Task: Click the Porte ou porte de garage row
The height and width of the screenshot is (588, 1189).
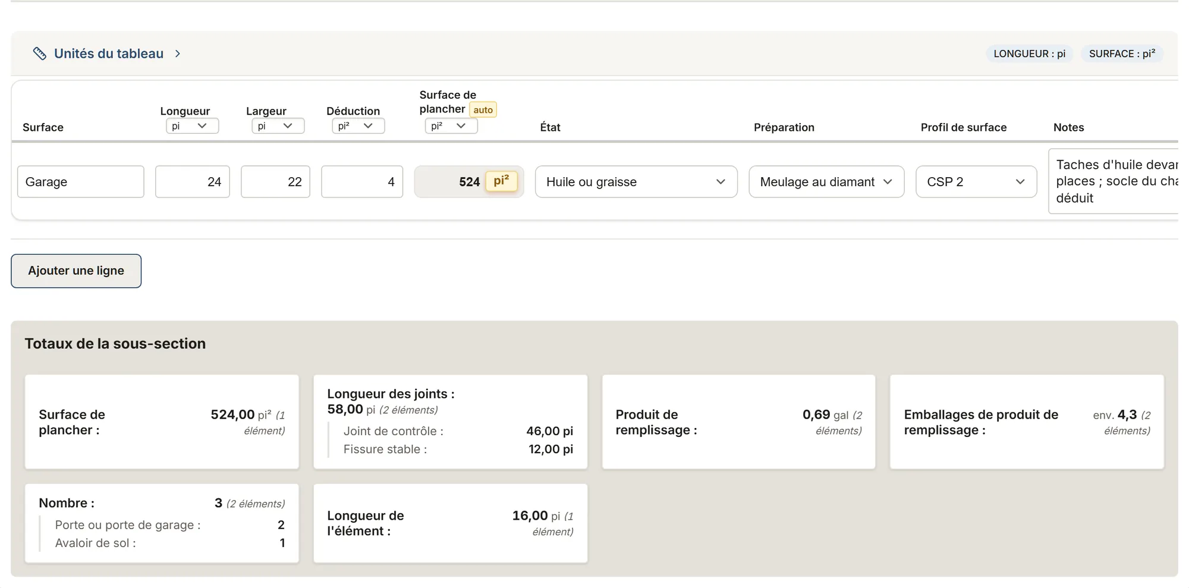Action: 169,525
